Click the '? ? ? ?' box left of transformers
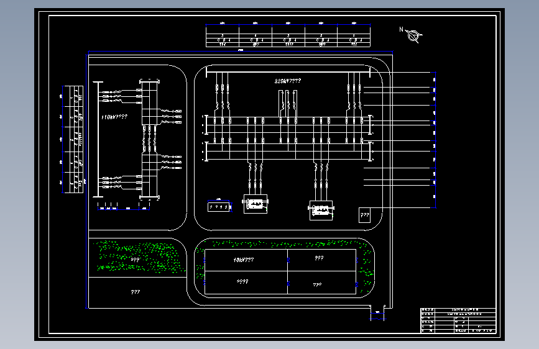This screenshot has width=539, height=349. 219,207
